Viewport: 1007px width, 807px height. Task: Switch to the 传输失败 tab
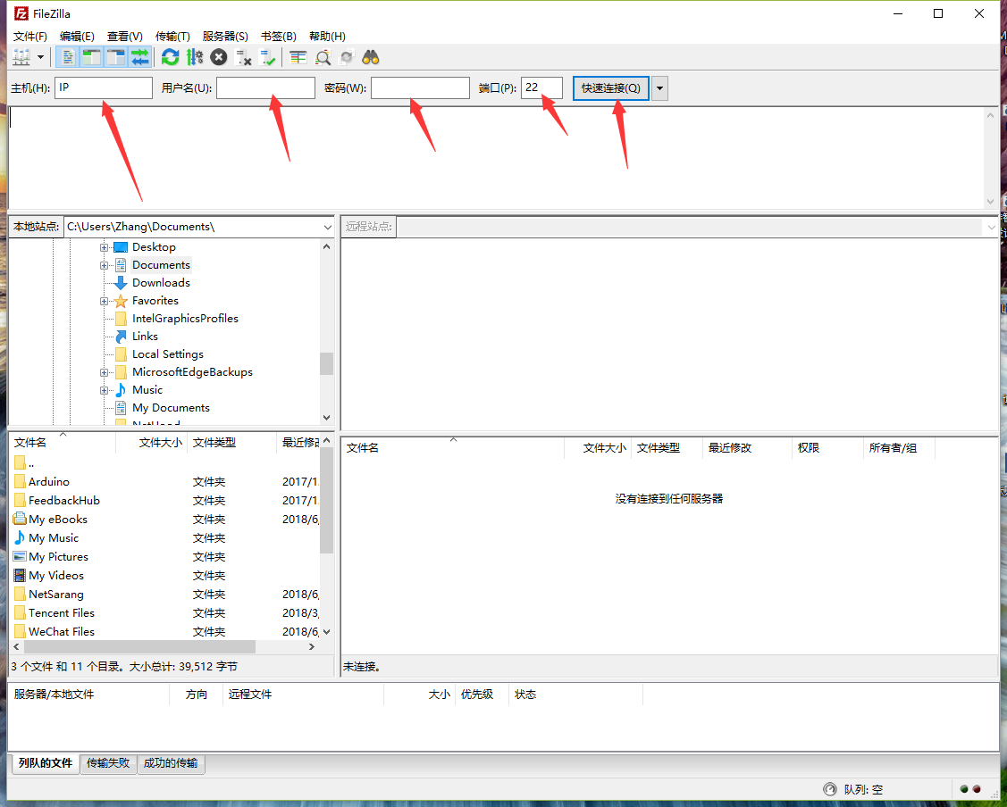pos(108,762)
